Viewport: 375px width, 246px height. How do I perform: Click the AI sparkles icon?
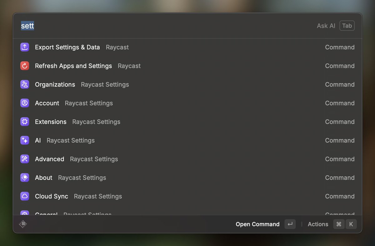(x=25, y=140)
